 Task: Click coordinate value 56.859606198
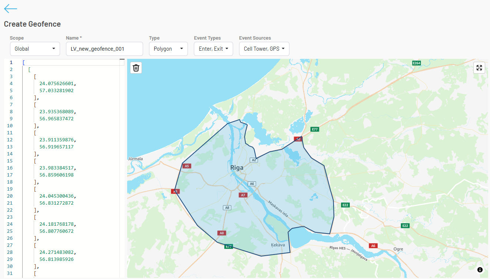coord(56,175)
